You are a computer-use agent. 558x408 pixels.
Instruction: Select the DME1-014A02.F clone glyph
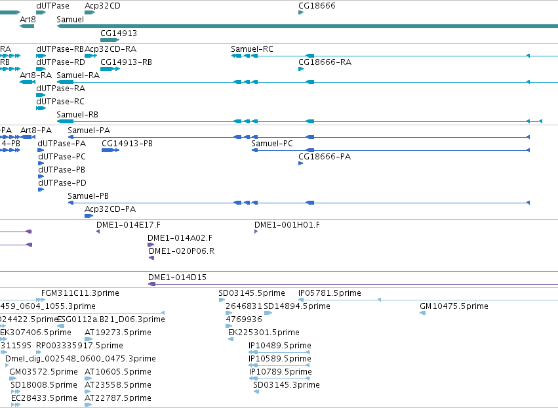[x=151, y=245]
